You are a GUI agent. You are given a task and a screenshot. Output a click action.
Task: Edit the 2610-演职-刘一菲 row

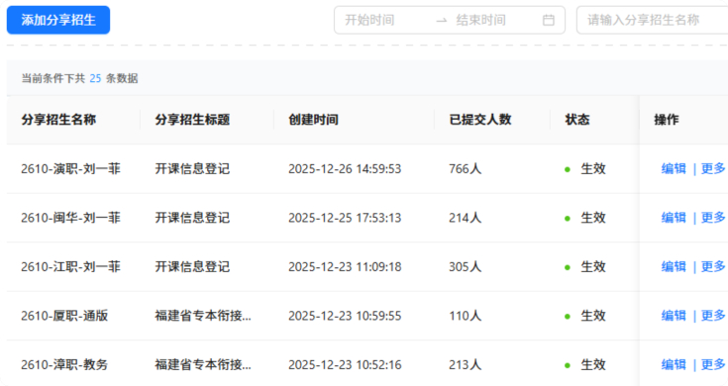(x=674, y=168)
